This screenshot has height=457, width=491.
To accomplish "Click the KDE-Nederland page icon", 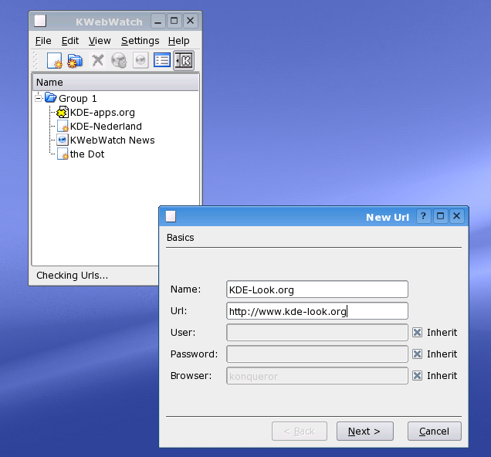I will pos(63,126).
